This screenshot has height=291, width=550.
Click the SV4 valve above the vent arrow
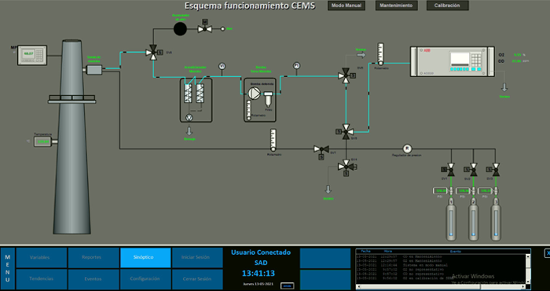pos(346,166)
